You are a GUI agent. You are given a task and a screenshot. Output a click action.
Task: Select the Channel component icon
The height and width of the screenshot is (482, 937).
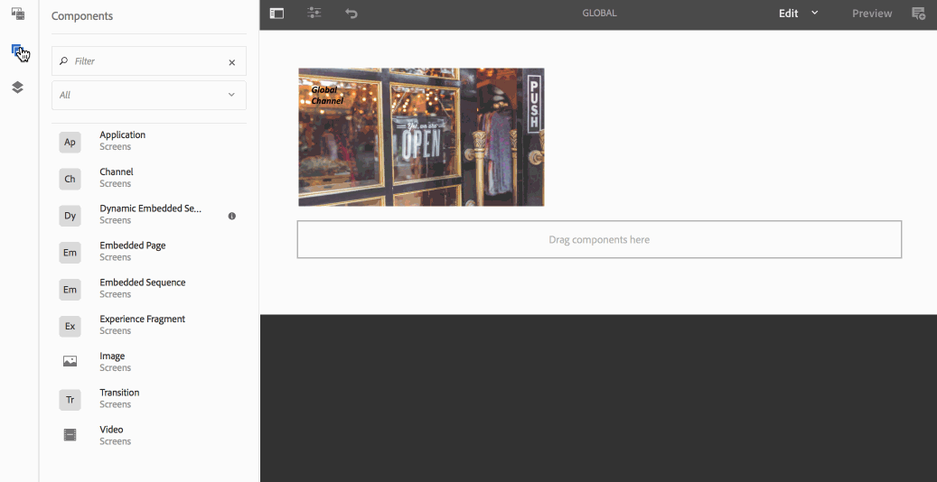(x=70, y=180)
